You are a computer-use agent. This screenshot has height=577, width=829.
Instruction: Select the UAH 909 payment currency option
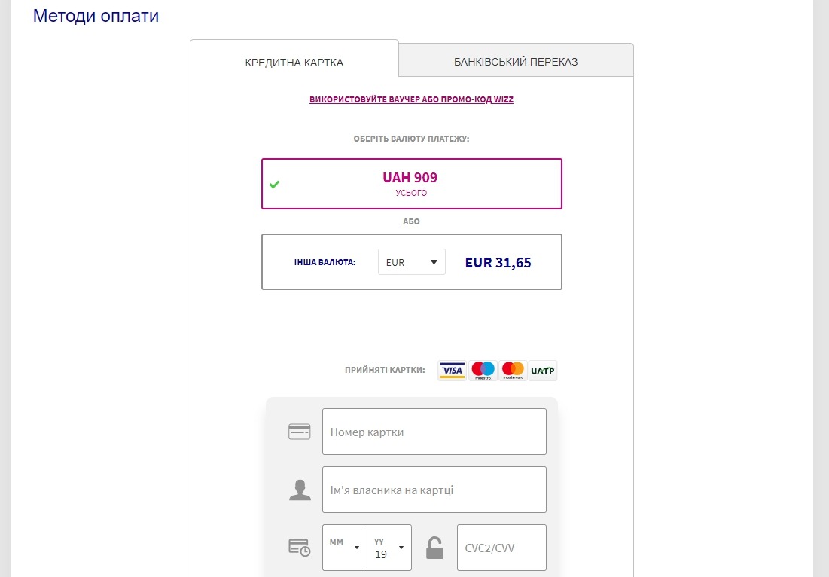click(x=411, y=184)
